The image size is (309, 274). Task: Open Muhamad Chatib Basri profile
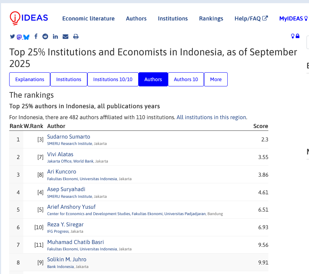coord(75,242)
